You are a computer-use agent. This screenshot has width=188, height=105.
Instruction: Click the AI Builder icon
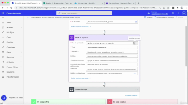[3, 62]
